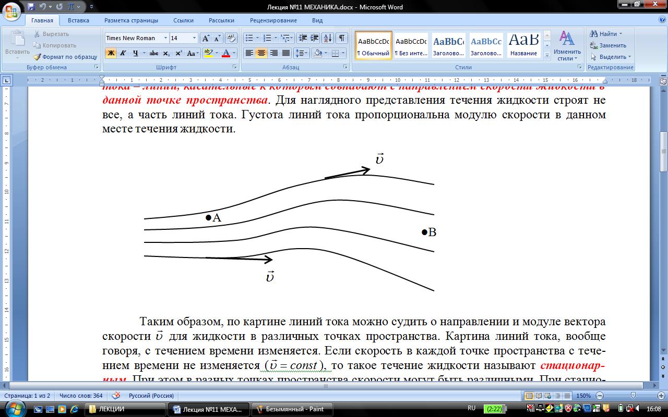The height and width of the screenshot is (417, 668).
Task: Open the font size dropdown
Action: click(194, 38)
